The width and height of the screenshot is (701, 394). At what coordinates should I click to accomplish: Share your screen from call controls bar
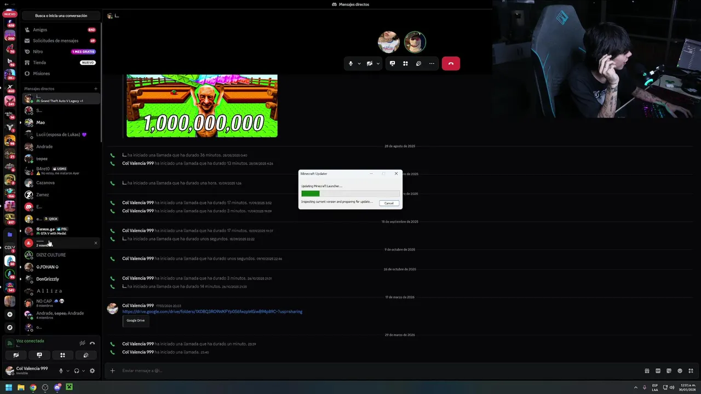(x=392, y=63)
